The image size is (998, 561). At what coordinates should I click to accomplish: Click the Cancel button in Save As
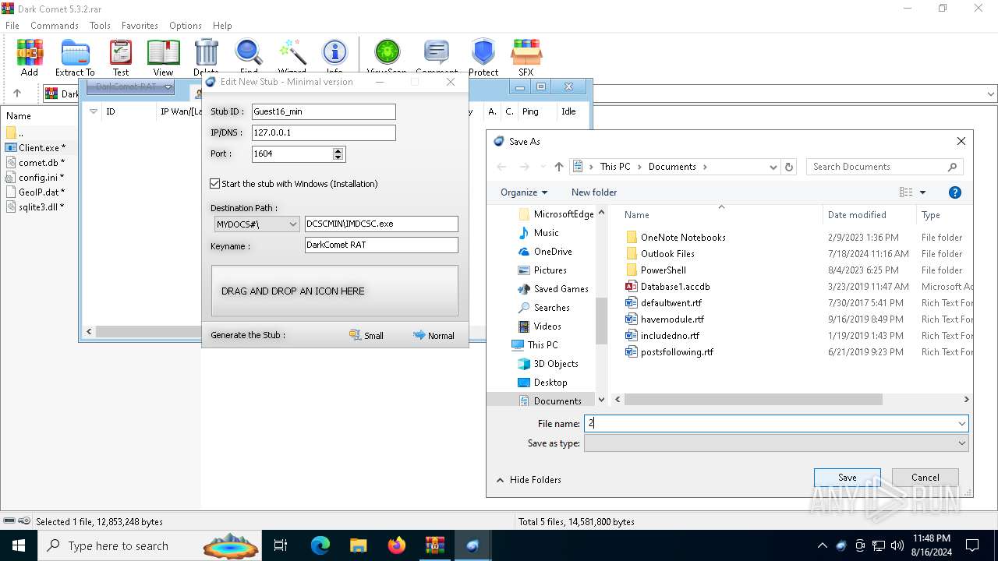pyautogui.click(x=925, y=478)
